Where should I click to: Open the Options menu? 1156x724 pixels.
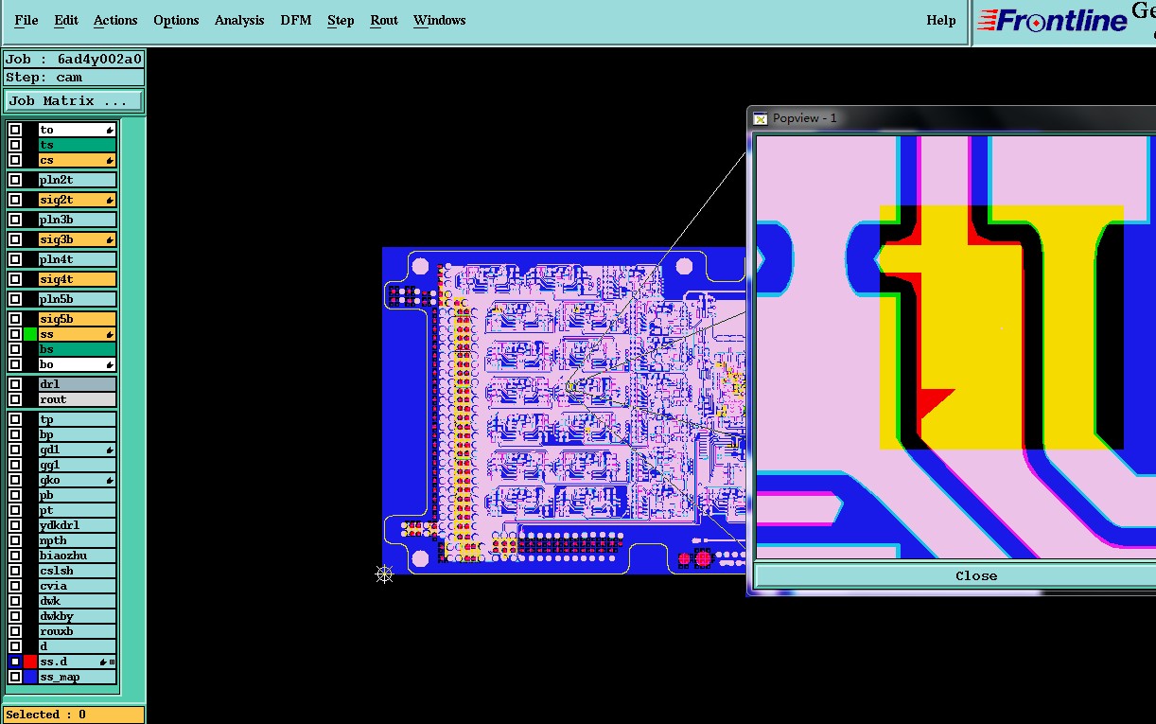tap(176, 20)
